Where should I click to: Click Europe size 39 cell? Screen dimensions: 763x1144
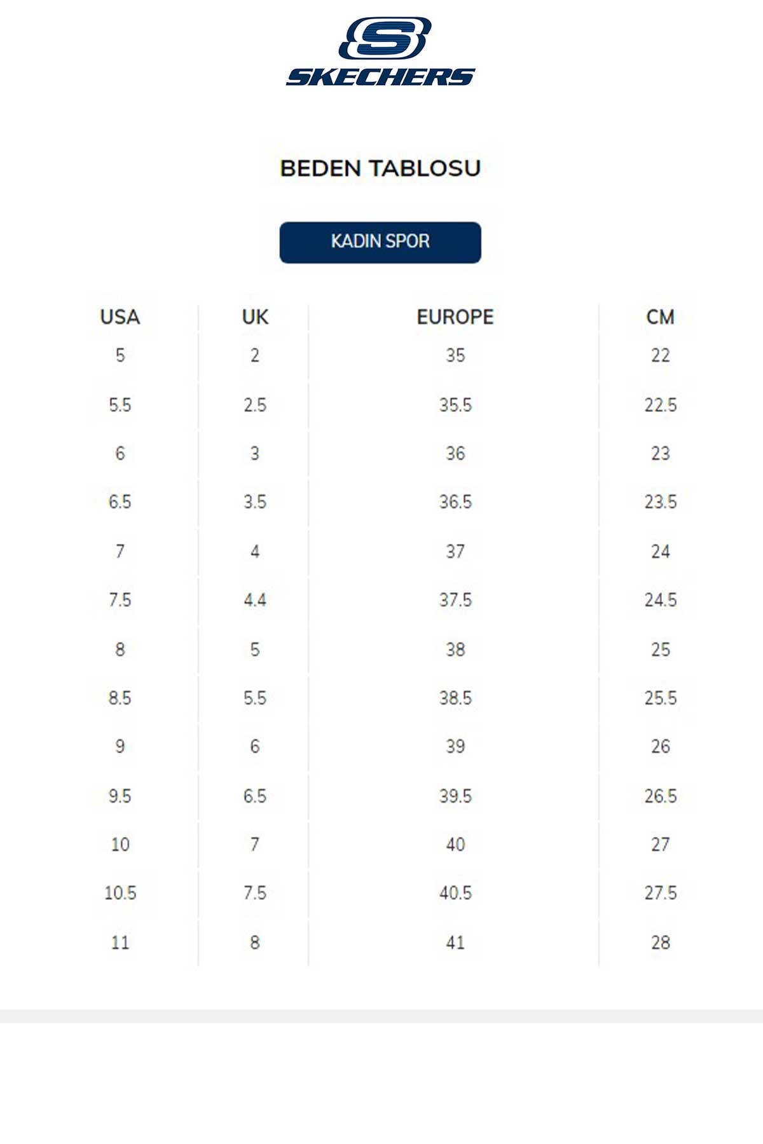tap(455, 746)
